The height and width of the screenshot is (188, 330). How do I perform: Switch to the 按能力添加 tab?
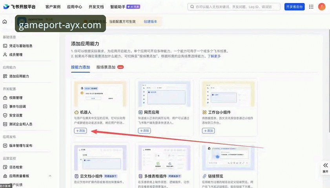(x=80, y=67)
